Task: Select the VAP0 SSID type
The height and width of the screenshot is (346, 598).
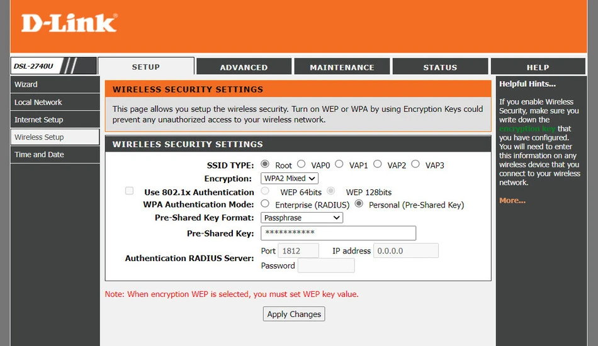Action: point(302,164)
